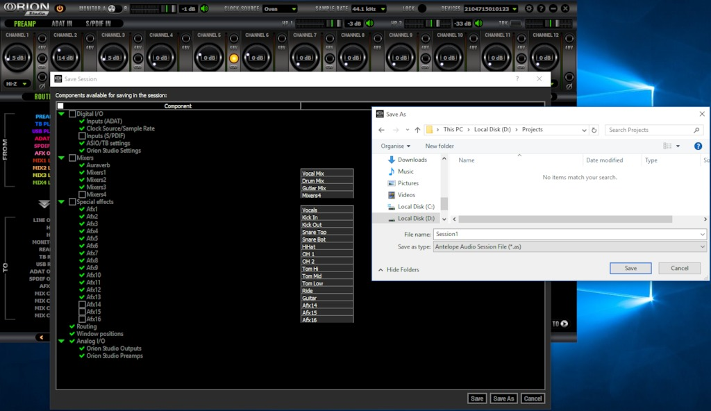Check the Digital I/O group checkbox
The image size is (711, 411).
point(72,114)
